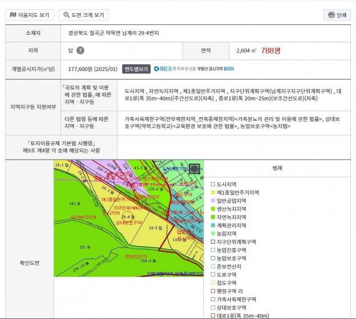Toggle the 도시지역 legend box

pyautogui.click(x=213, y=184)
